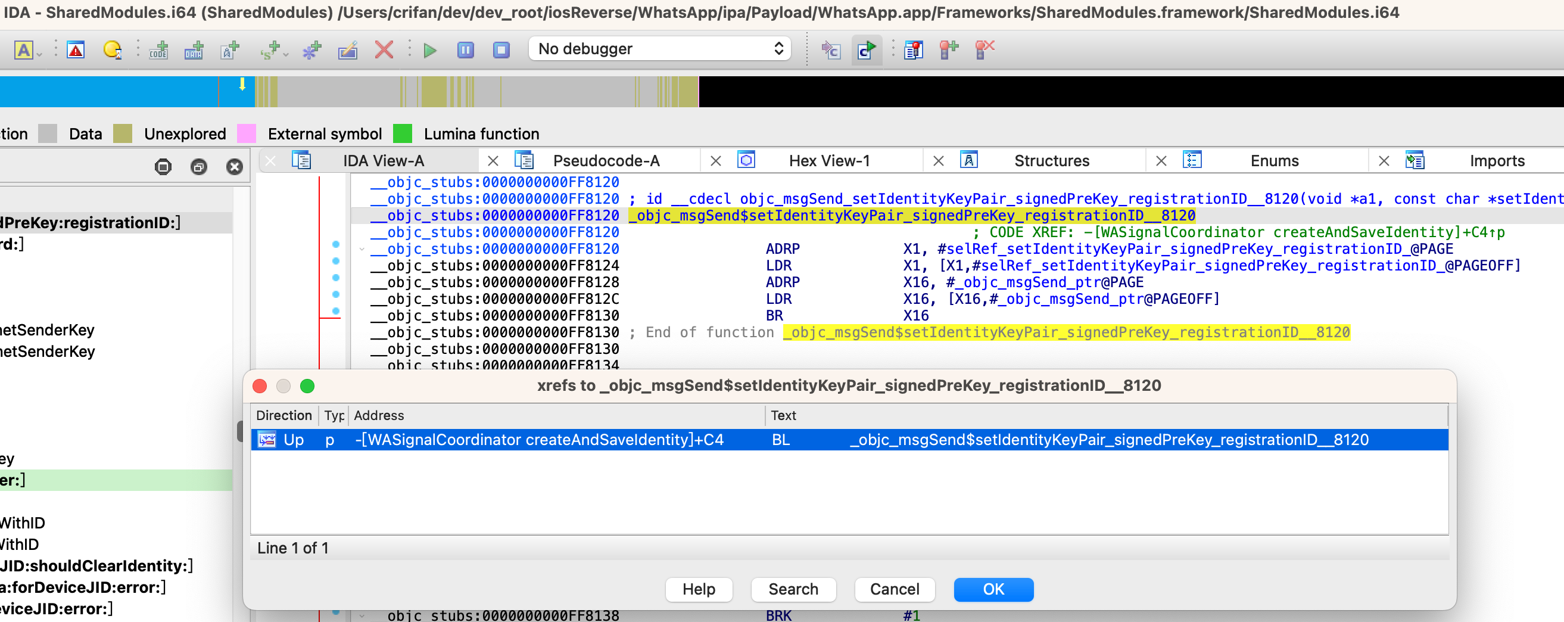The image size is (1564, 622).
Task: Click the pencil edit toolbar icon
Action: click(x=347, y=49)
